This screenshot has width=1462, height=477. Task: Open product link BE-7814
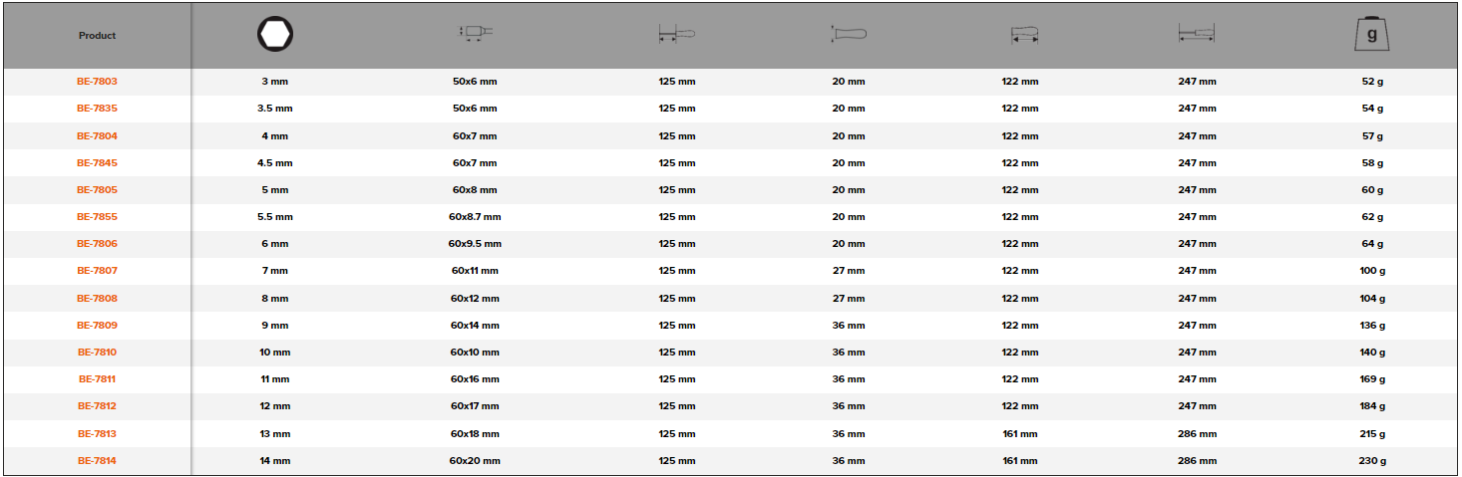tap(97, 461)
